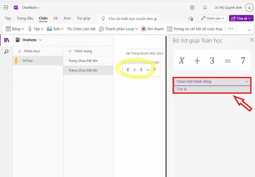Open the Trang đầu tab

point(25,18)
